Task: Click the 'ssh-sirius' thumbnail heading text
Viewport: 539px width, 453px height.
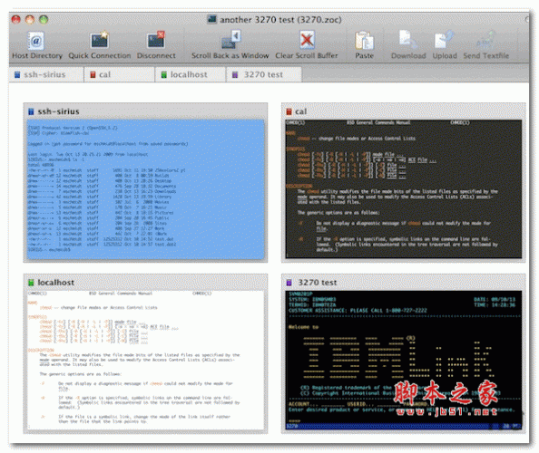Action: 58,111
